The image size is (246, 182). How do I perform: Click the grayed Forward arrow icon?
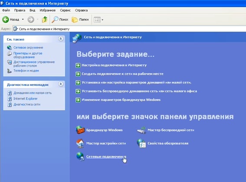(x=31, y=19)
